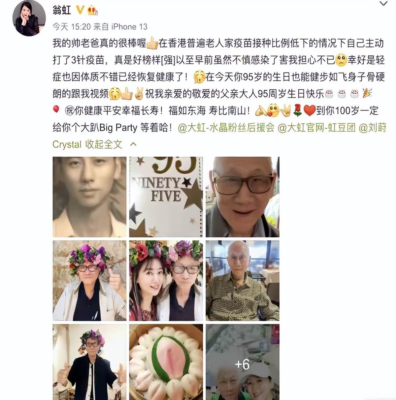This screenshot has height=400, width=396.
Task: Click the crown membership badge icon
Action: pos(92,11)
